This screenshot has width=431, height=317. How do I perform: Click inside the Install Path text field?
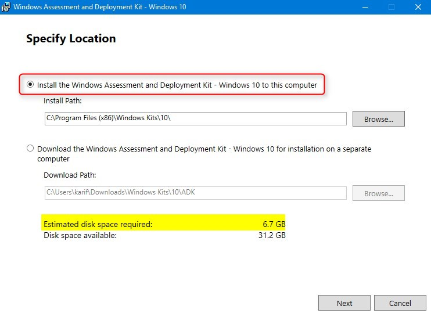[195, 119]
